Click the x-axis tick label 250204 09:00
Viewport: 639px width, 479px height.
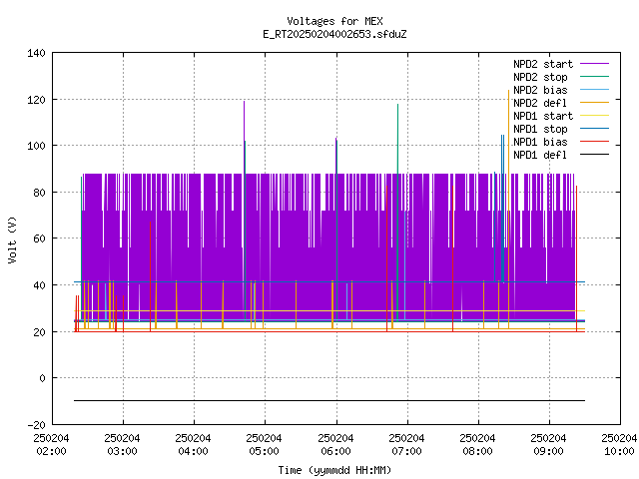[x=548, y=445]
